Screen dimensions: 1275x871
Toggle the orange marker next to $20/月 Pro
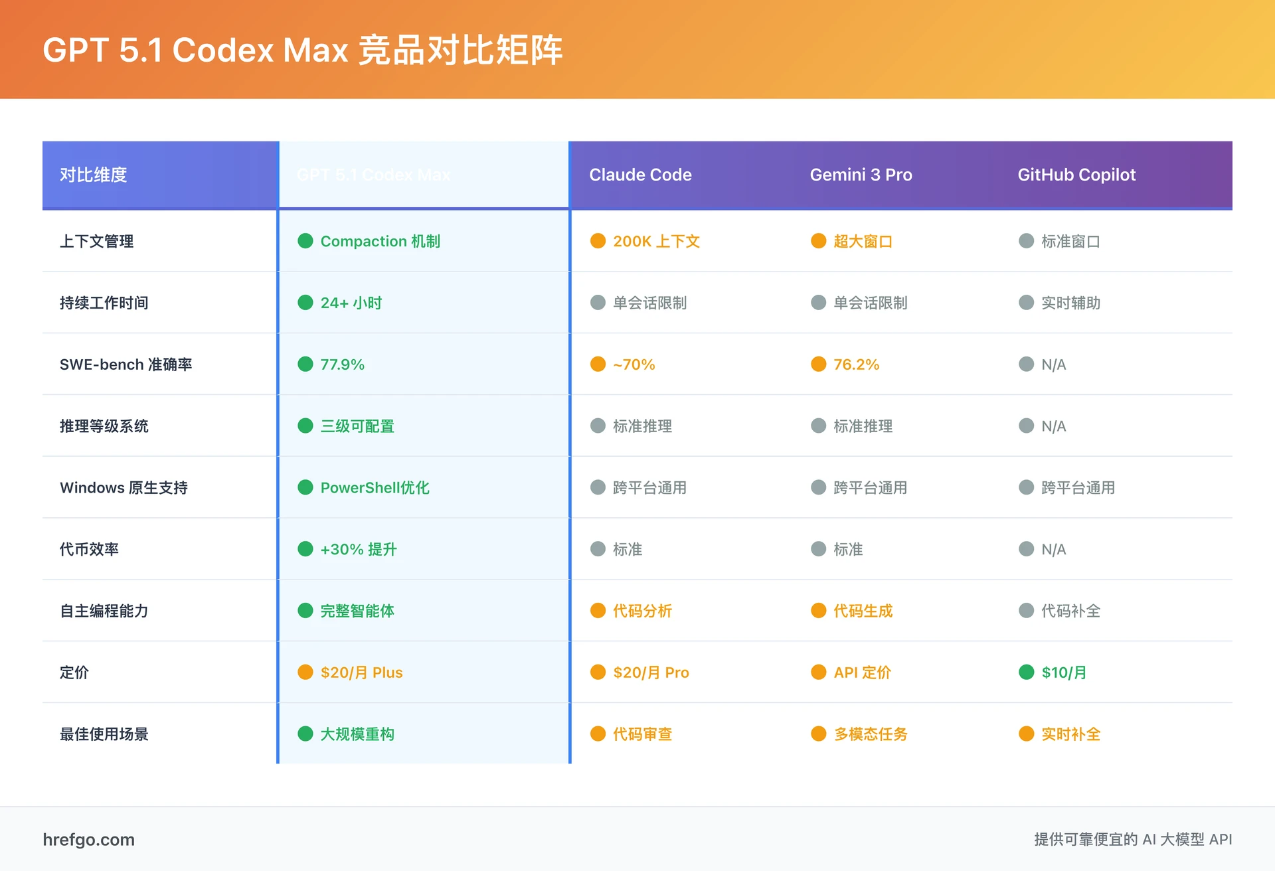(598, 672)
